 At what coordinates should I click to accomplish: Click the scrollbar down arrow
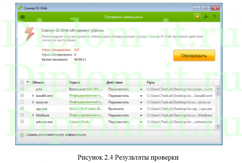coord(218,127)
